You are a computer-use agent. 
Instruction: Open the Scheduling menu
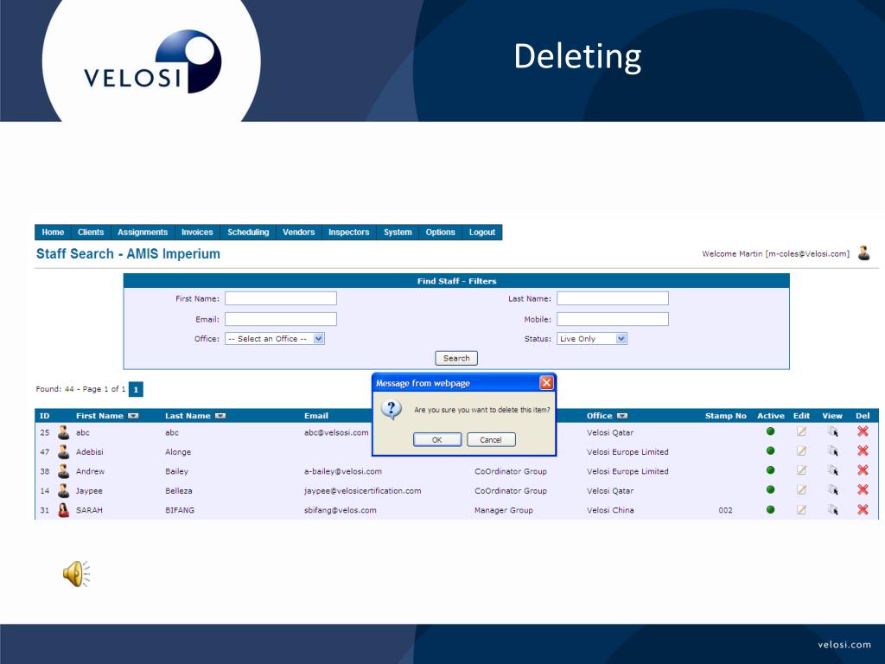tap(248, 232)
